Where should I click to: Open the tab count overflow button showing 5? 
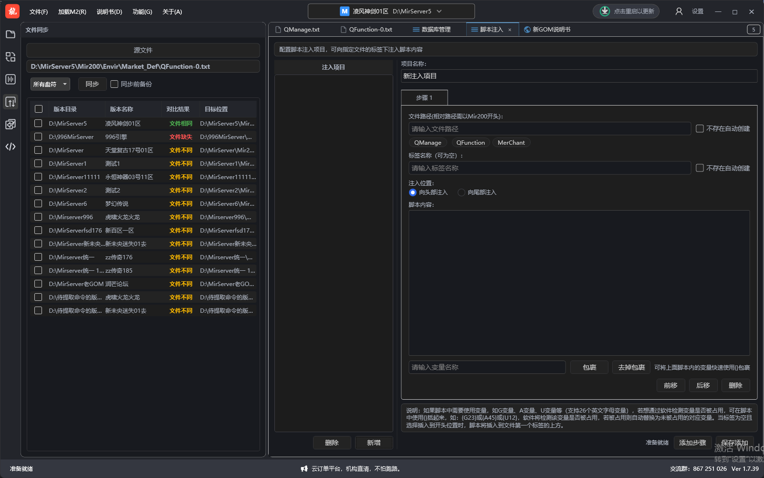[x=754, y=30]
